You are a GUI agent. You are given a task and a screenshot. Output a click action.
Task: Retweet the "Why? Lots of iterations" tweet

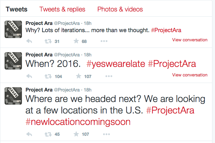click(x=48, y=41)
